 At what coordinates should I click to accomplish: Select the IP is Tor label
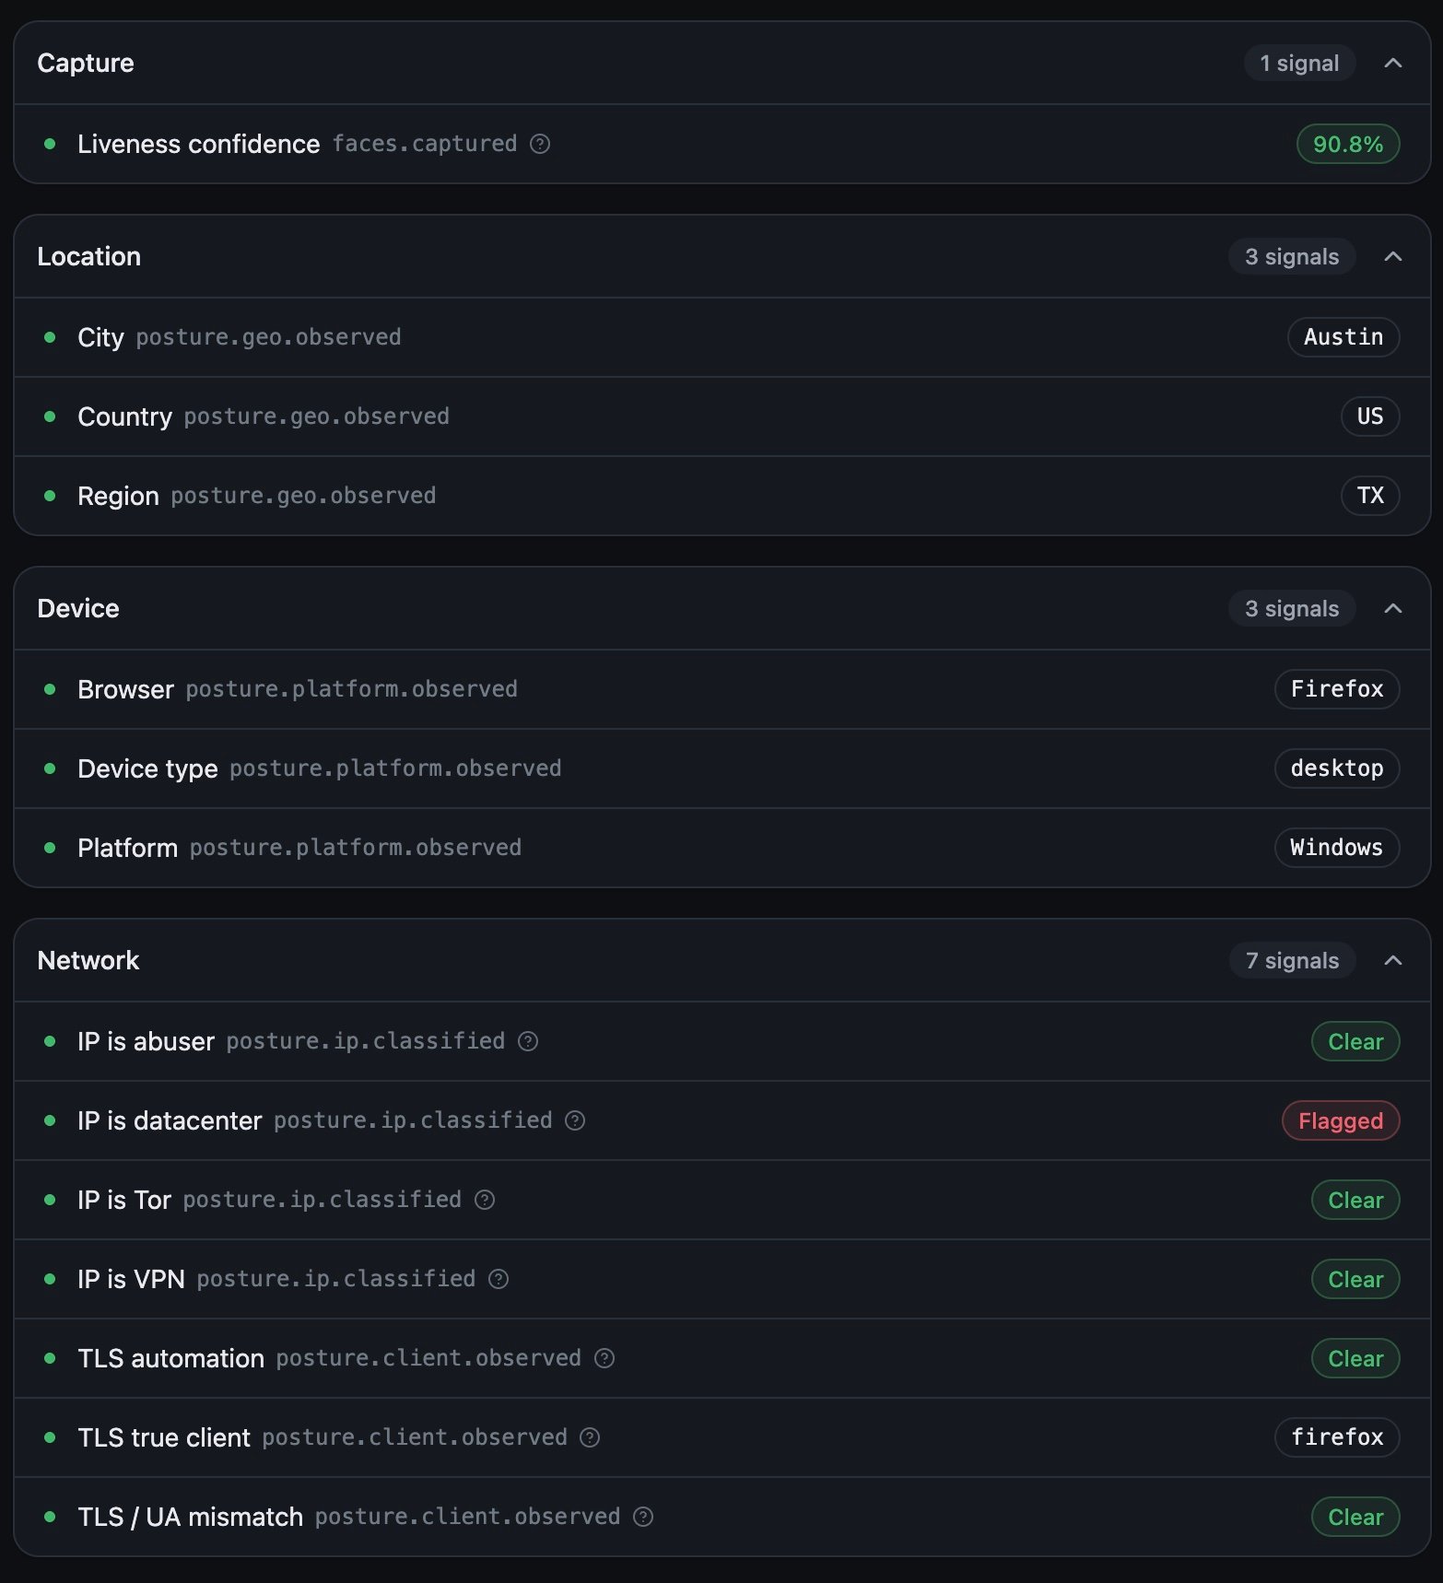tap(124, 1200)
